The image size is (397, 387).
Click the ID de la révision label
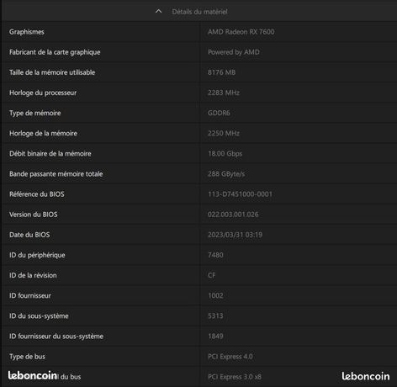point(33,275)
